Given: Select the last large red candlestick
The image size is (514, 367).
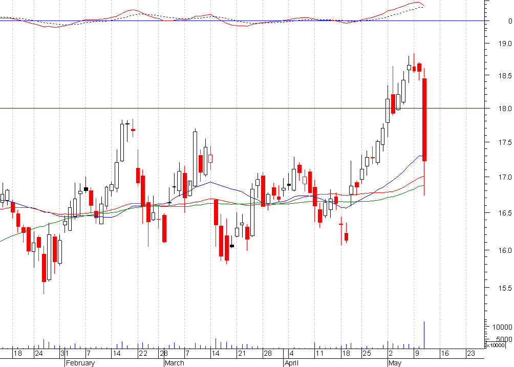Looking at the screenshot, I should (424, 120).
